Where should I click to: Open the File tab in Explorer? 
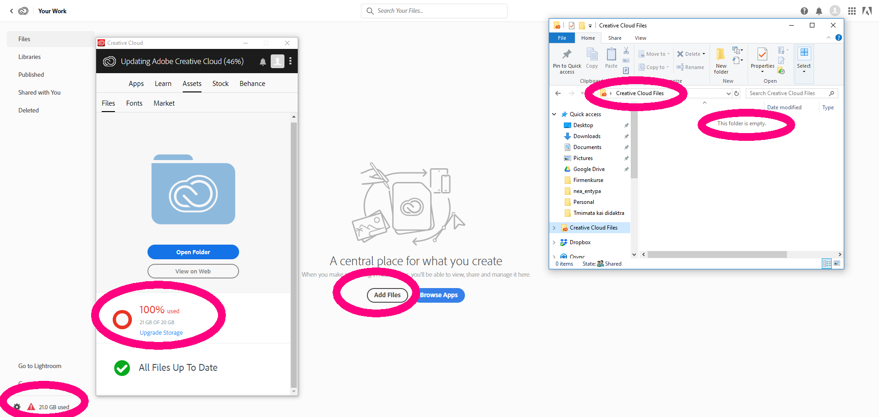pos(562,38)
